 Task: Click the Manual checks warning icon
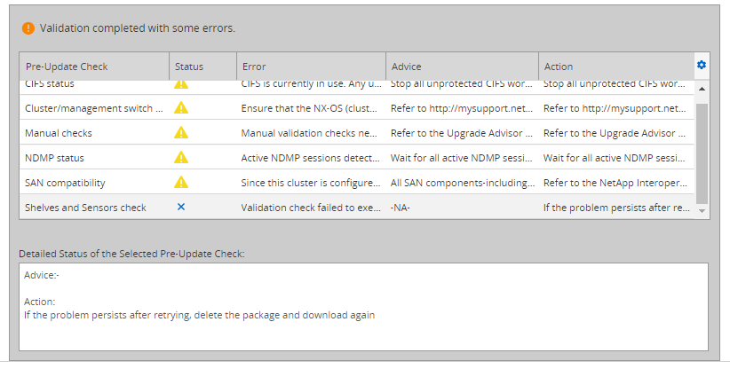[x=181, y=132]
